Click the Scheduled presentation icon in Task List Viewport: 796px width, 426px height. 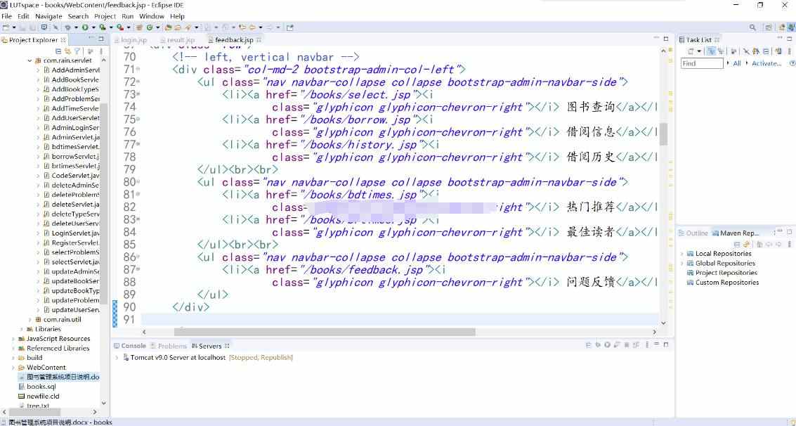coord(720,51)
